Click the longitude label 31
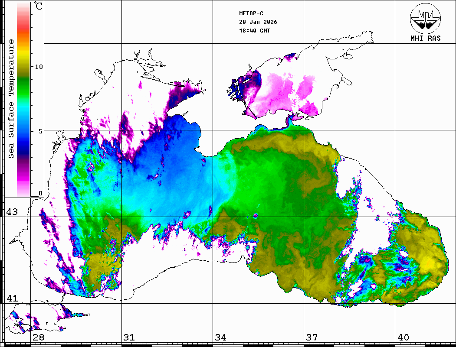 [x=129, y=337]
